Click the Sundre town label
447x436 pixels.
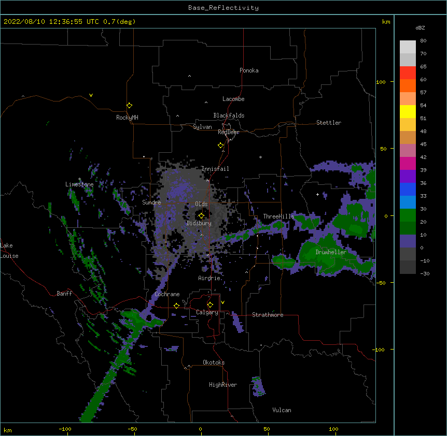coord(151,202)
